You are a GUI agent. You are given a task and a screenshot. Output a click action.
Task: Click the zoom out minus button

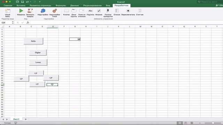coord(200,123)
